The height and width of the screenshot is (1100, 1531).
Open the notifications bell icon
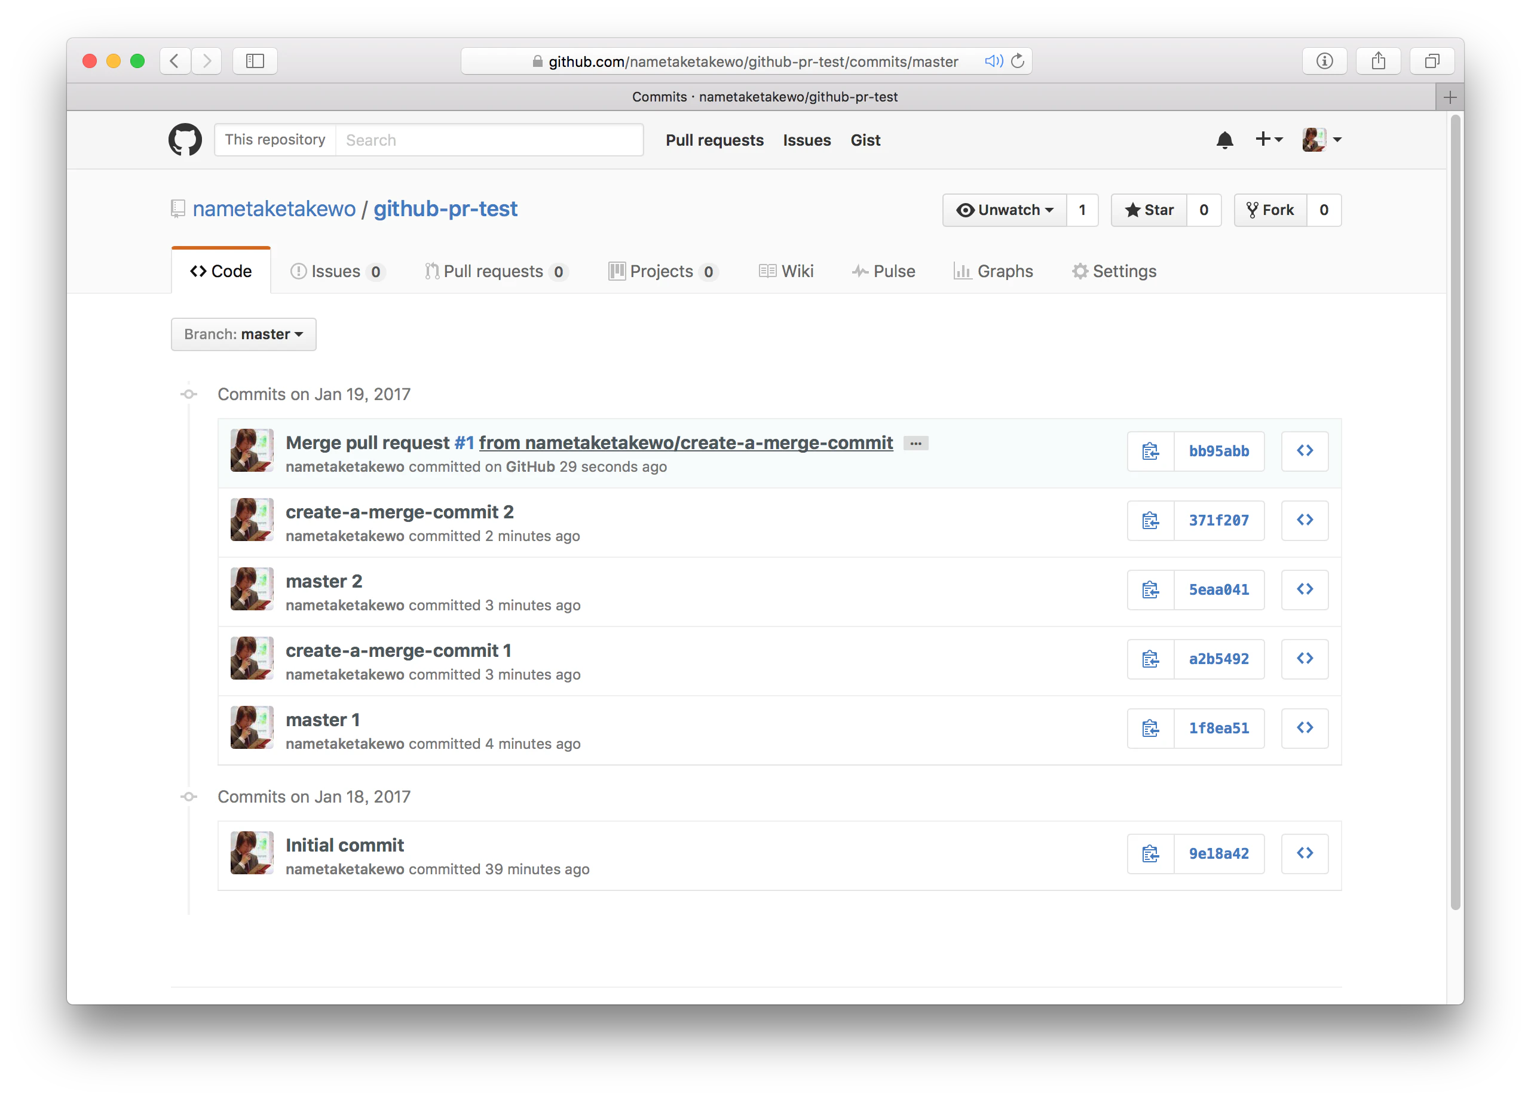click(1224, 140)
